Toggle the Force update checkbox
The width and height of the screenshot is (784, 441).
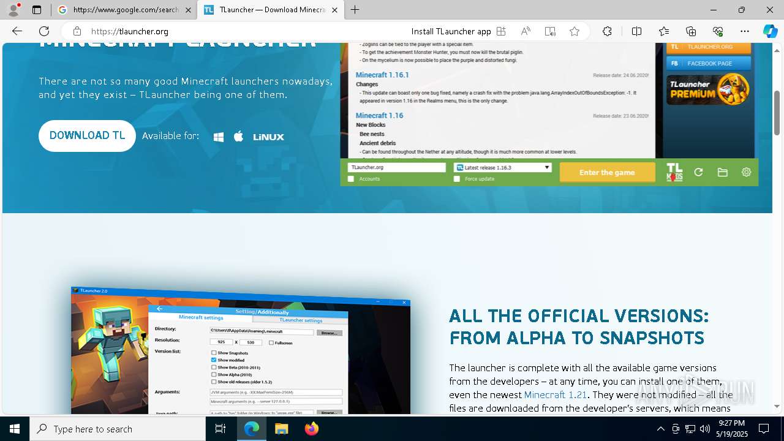[457, 179]
